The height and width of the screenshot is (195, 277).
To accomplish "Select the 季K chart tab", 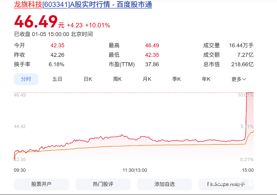I will [x=177, y=79].
